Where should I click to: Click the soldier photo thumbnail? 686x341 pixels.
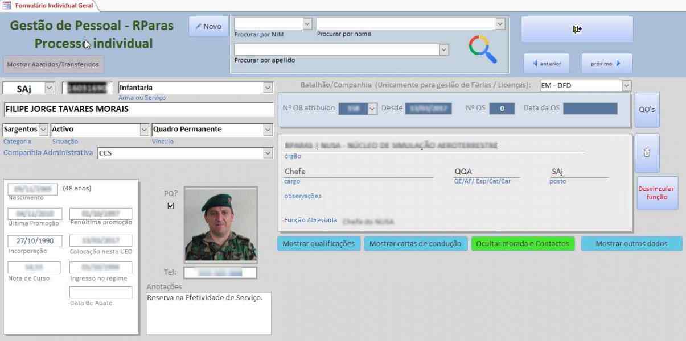pos(220,224)
